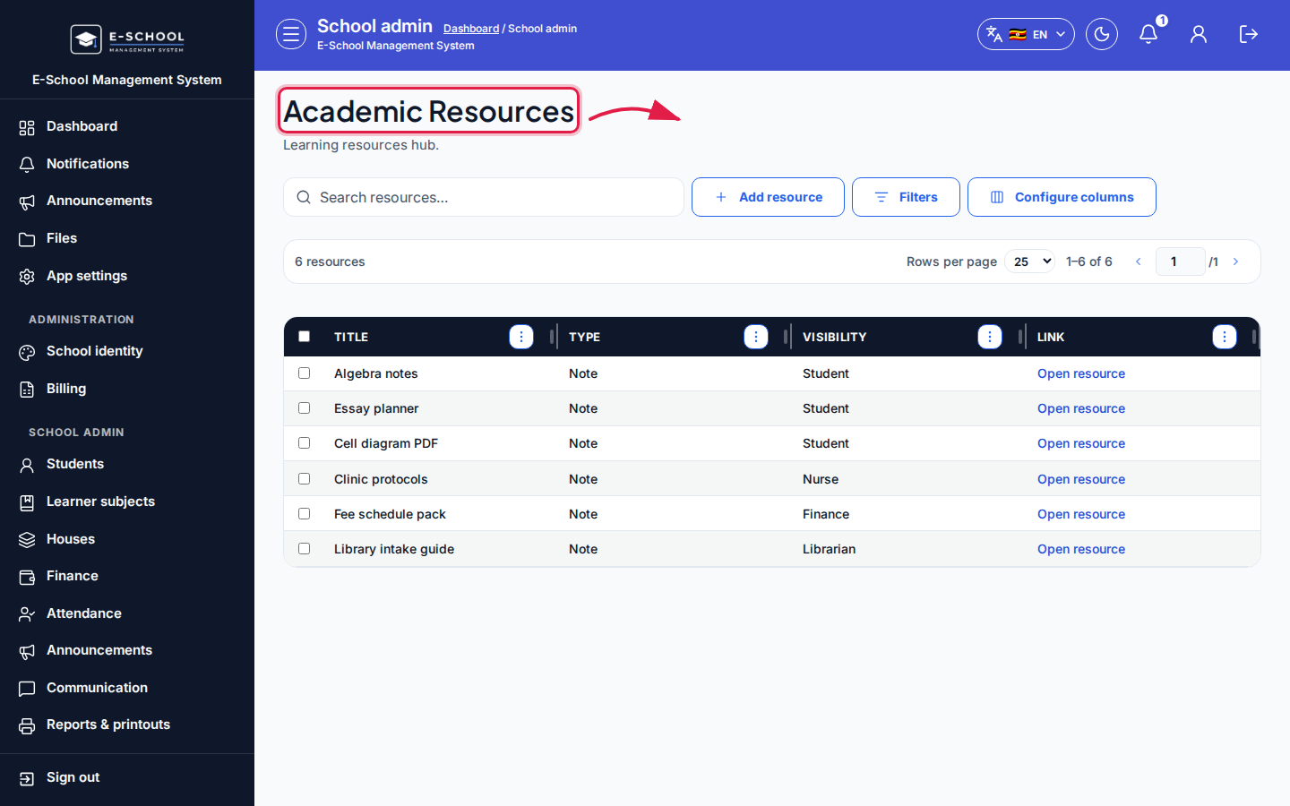Focus the Search resources field
Image resolution: width=1290 pixels, height=806 pixels.
point(484,197)
